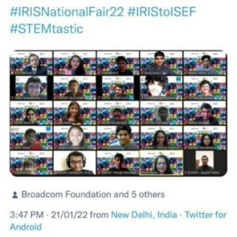This screenshot has width=237, height=237.
Task: Select the dark grey tile with small portrait video
Action: tap(205, 163)
